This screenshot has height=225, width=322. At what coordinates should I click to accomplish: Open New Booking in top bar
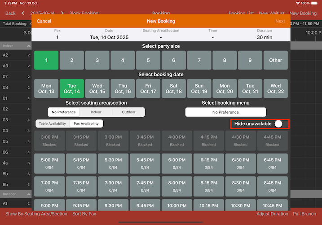[303, 13]
